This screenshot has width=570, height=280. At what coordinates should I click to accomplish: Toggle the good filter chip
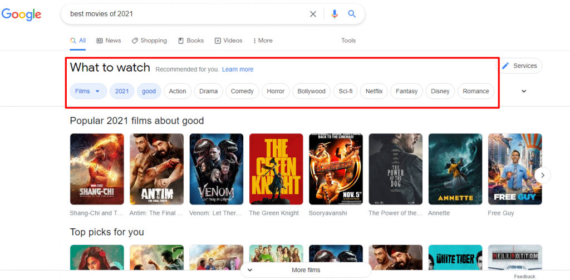pyautogui.click(x=149, y=91)
